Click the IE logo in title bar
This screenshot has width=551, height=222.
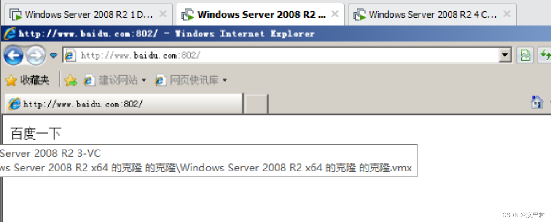[x=10, y=33]
